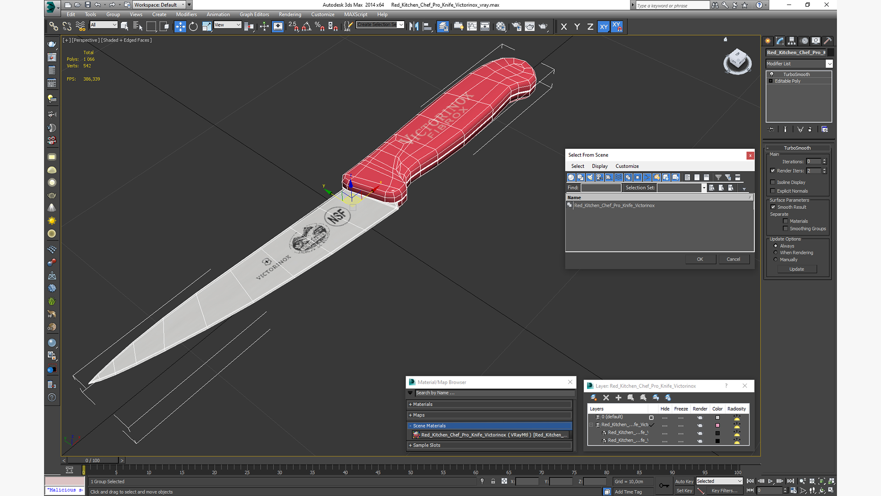
Task: Check Separate by Smoothing Groups
Action: [x=786, y=228]
